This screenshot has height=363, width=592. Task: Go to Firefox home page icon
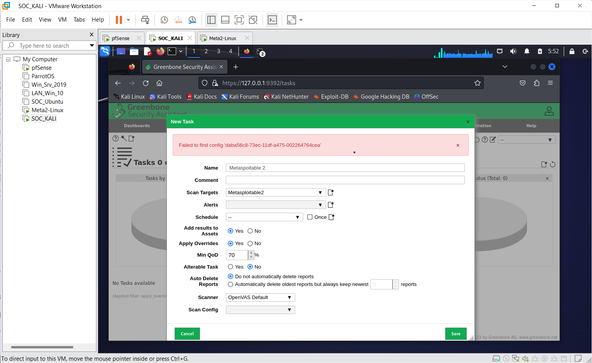pos(159,83)
